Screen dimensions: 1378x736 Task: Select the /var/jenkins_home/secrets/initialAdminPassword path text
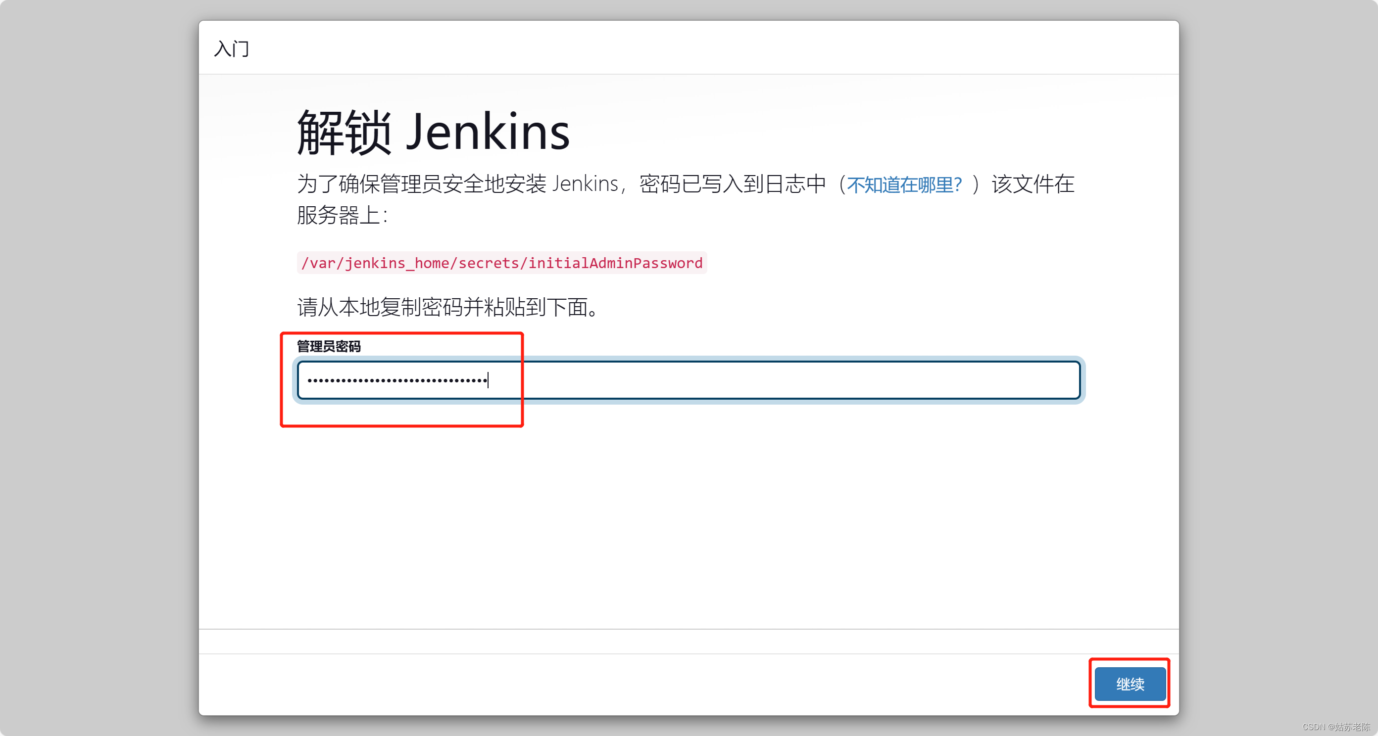point(502,263)
